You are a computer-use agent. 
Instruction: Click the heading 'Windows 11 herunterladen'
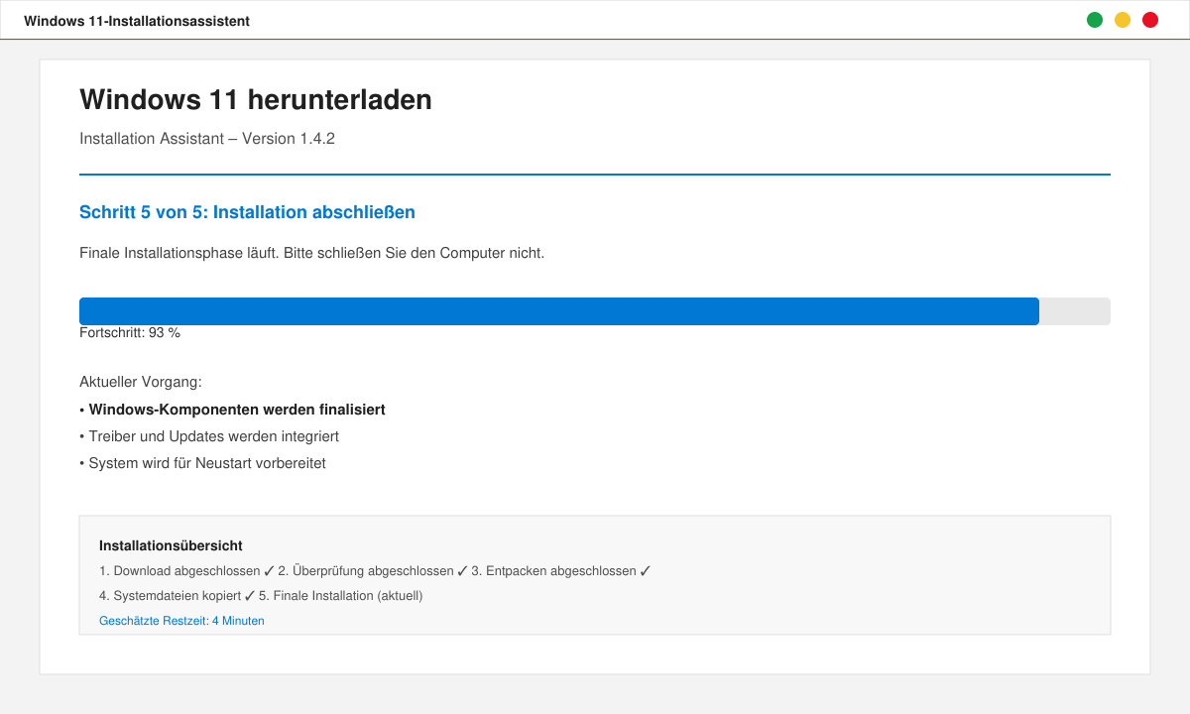pyautogui.click(x=256, y=99)
